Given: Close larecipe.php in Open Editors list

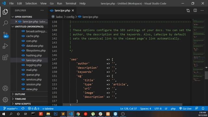Looking at the screenshot, I should (16, 21).
